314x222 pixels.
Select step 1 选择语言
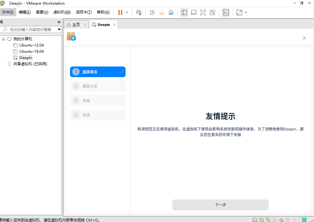(x=98, y=72)
